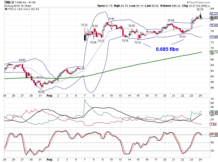Click the green 68.71 moving average tag
218x162 pixels.
pos(214,52)
